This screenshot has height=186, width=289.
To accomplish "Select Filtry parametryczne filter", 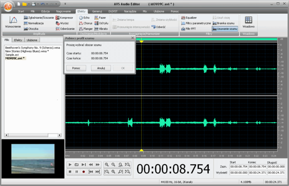I will 196,23.
